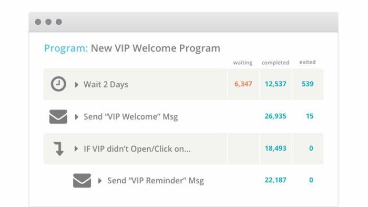Open the completed count 22,187
This screenshot has width=368, height=207.
click(275, 180)
